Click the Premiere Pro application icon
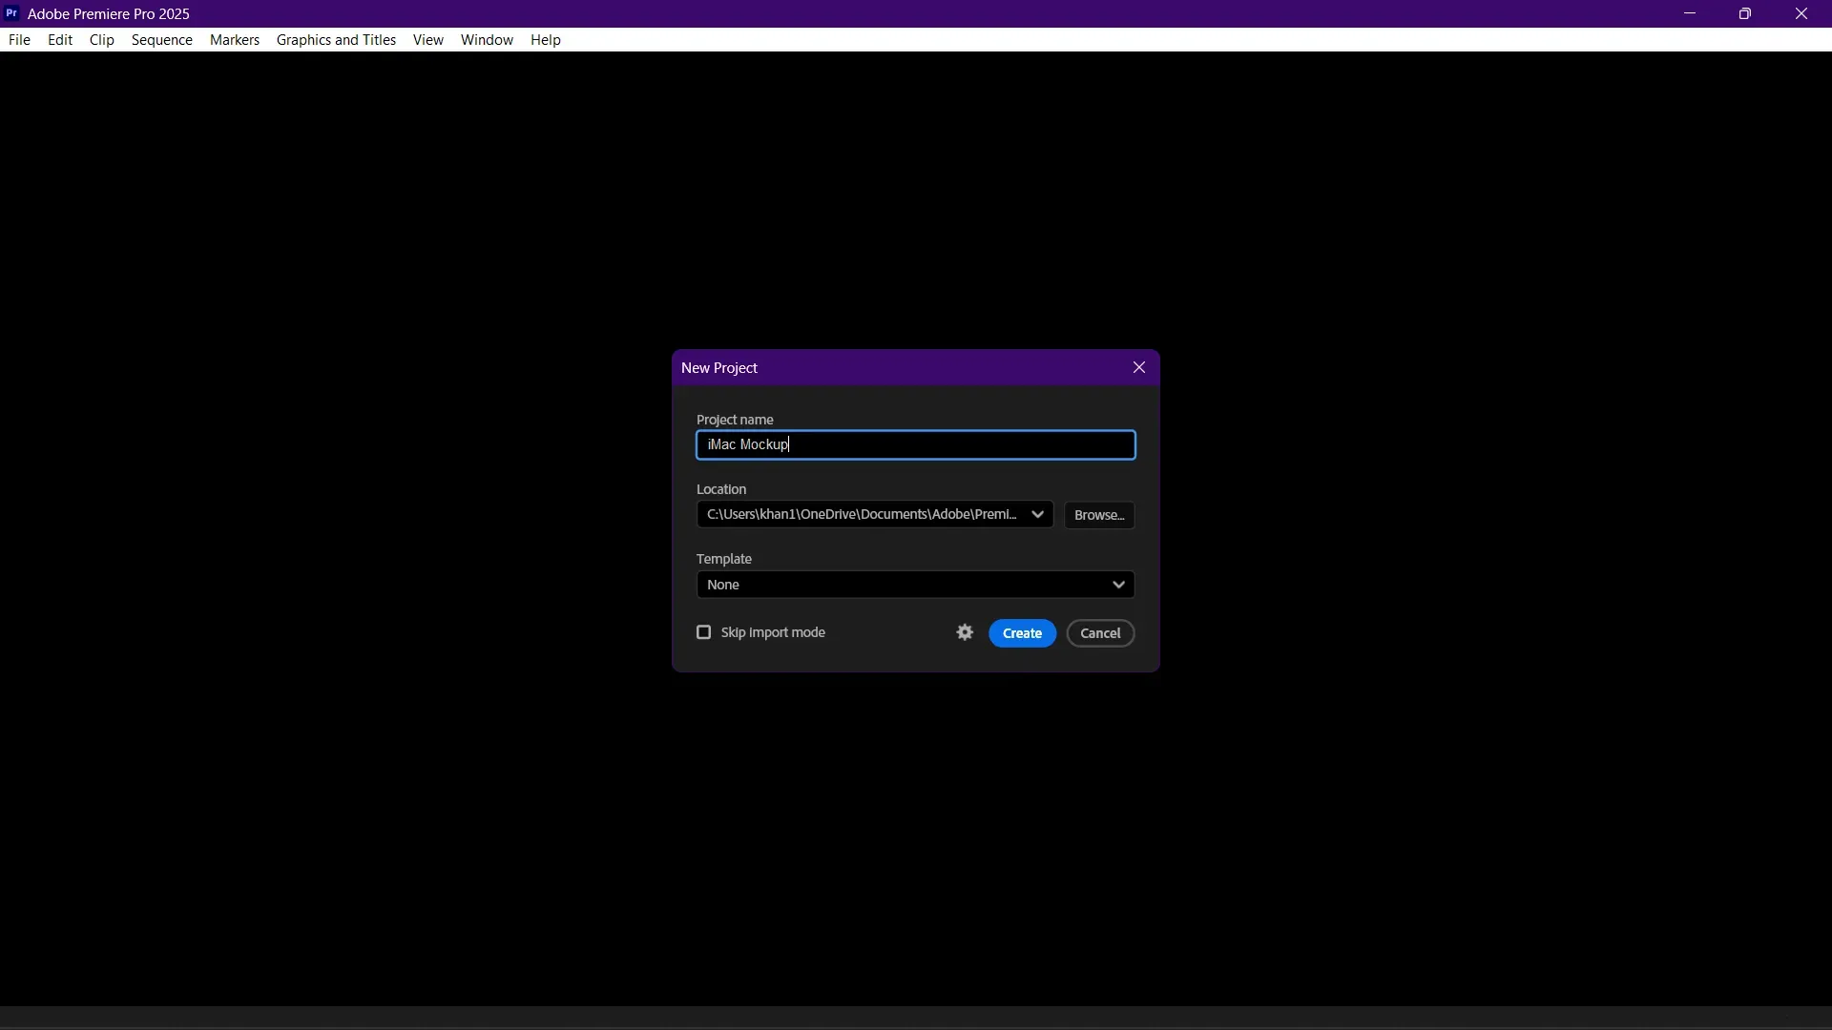The image size is (1832, 1030). point(11,13)
